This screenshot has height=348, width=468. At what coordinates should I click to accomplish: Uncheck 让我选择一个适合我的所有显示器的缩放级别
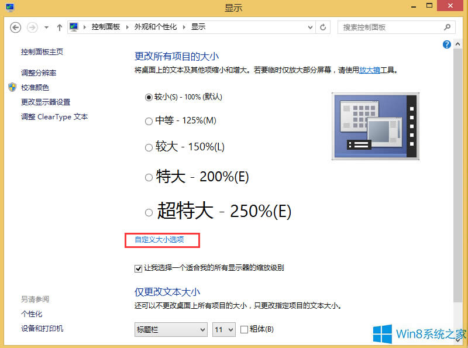point(137,268)
